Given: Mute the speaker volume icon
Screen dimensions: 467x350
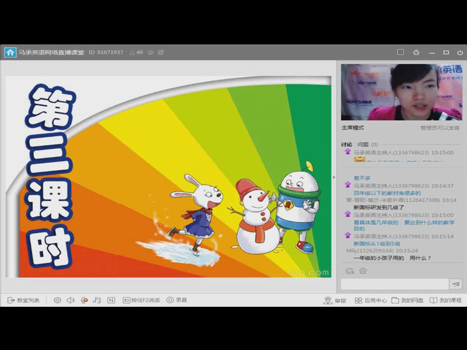Looking at the screenshot, I should (71, 300).
